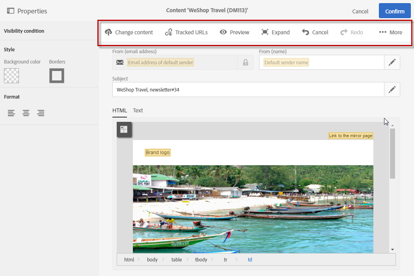Viewport: 414px width, 276px height.
Task: Click the pencil icon beside sender name
Action: 392,62
